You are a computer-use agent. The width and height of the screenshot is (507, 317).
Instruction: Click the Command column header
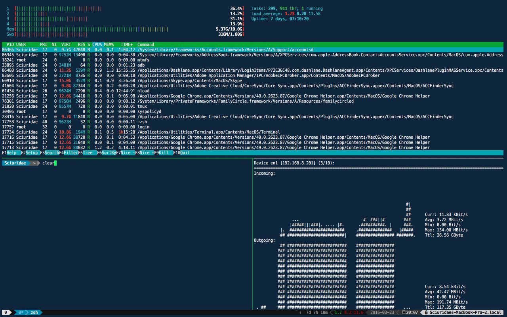coord(146,44)
